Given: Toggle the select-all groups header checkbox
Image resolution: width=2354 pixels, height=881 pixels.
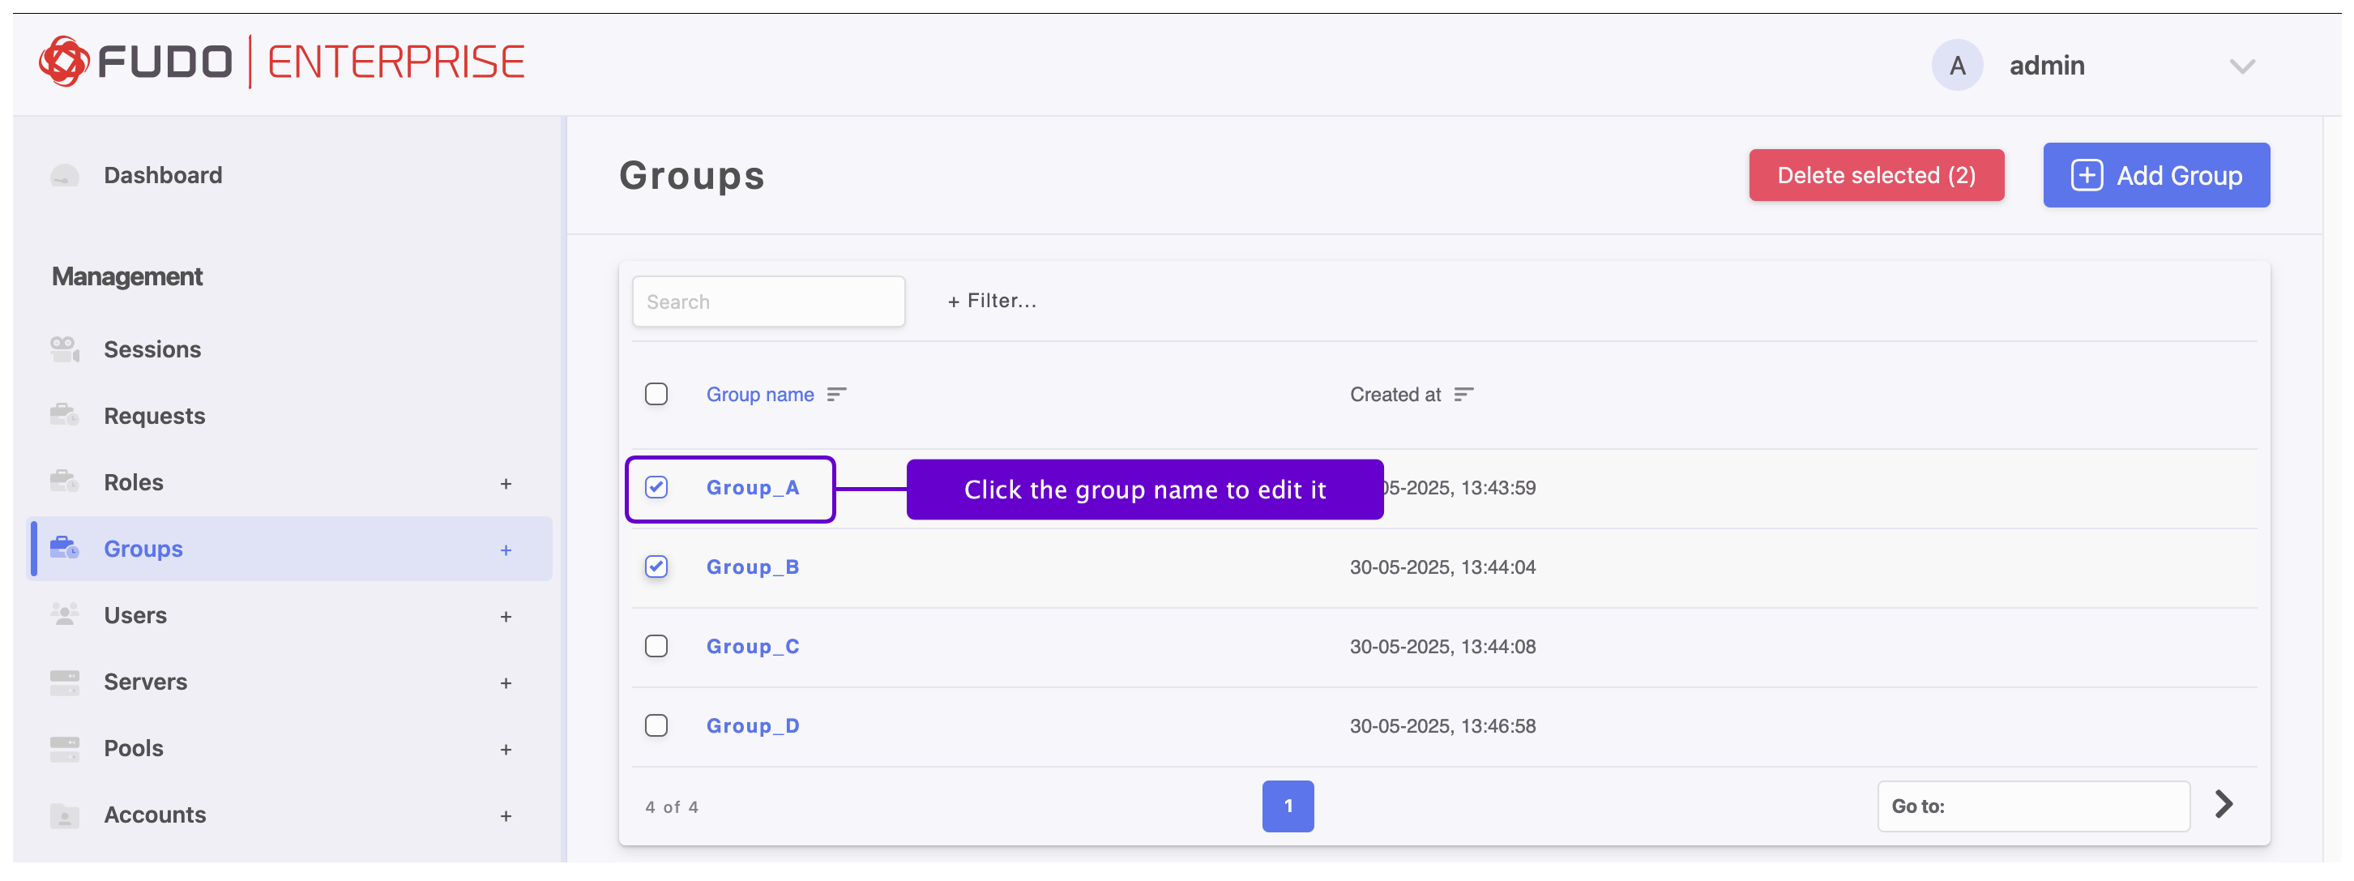Looking at the screenshot, I should (x=656, y=395).
